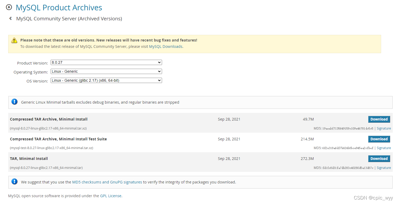
Task: Click the back chevron beside MySQL Community Server
Action: click(10, 19)
